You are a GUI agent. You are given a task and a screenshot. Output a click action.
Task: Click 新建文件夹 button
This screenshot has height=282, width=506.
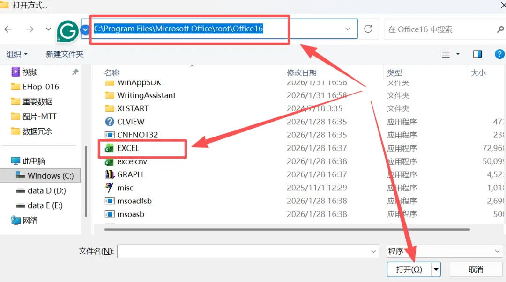coord(65,54)
